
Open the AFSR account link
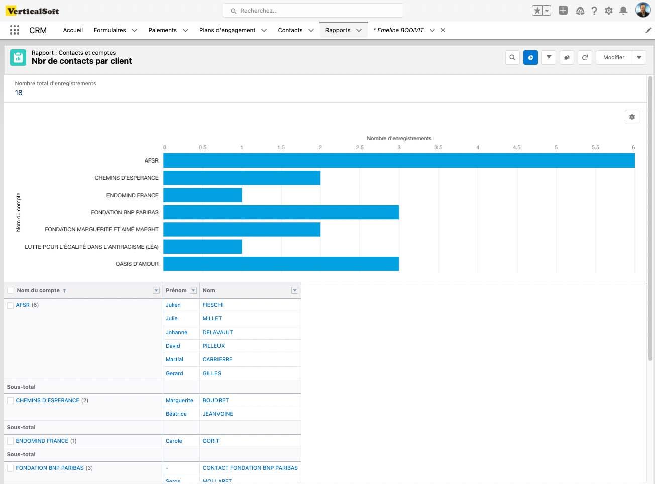(x=23, y=305)
